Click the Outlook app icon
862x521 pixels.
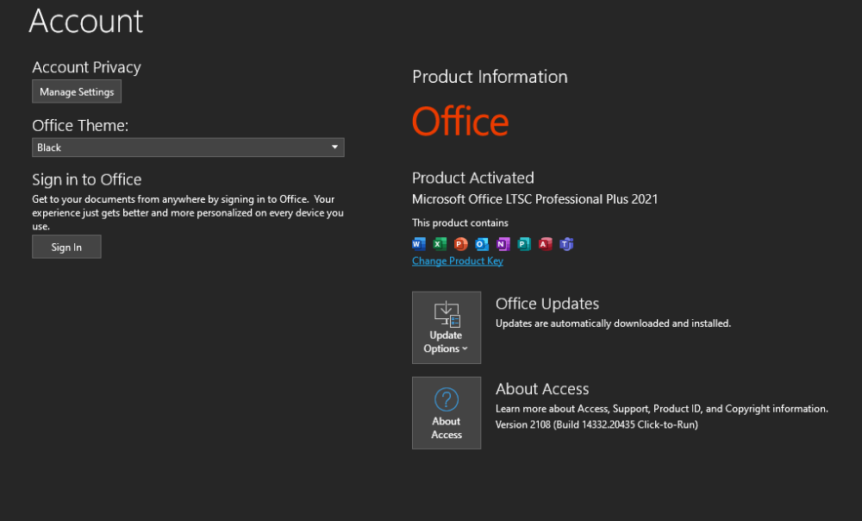[482, 244]
